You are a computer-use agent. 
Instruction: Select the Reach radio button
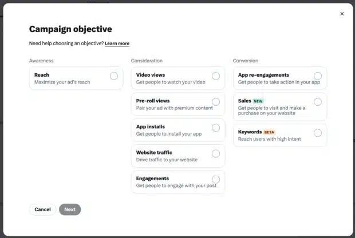114,76
